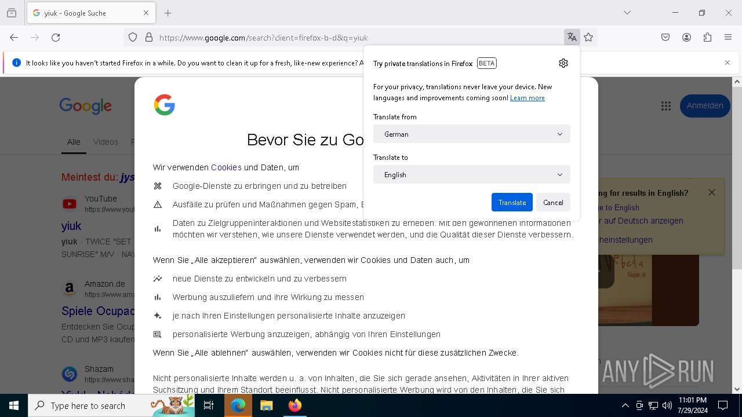Click the Shazam result favicon

[70, 374]
